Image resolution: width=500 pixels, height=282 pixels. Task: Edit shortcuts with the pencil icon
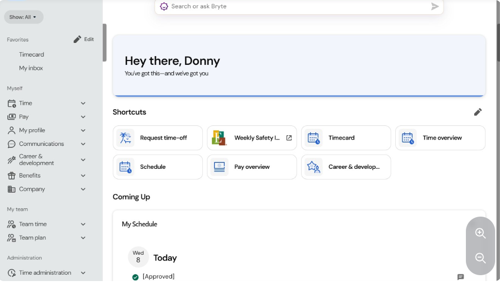pos(478,112)
